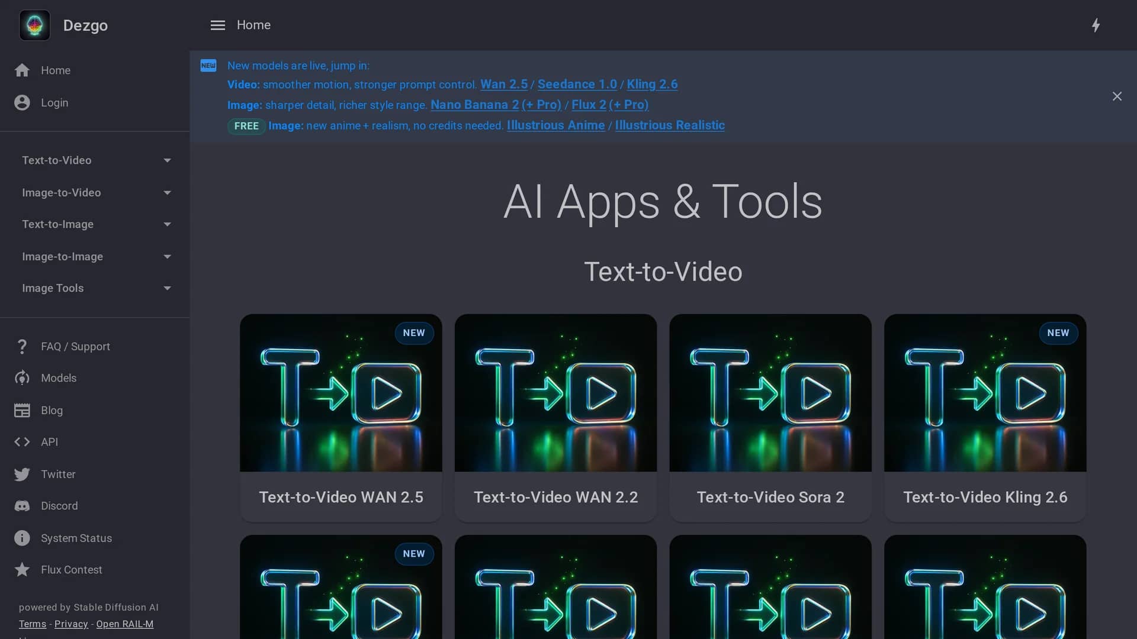Follow the Flux 2 (+ Pro) link
This screenshot has height=639, width=1137.
point(610,105)
